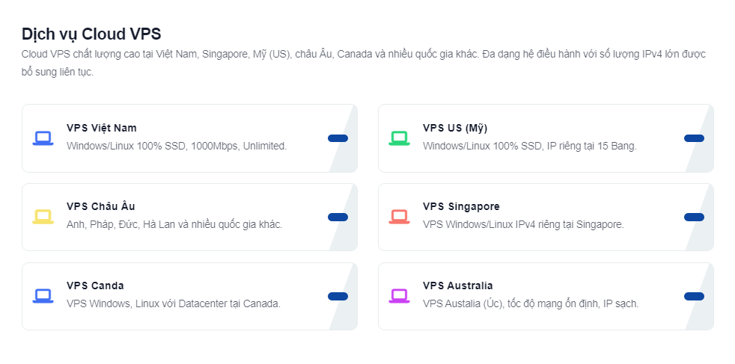This screenshot has width=735, height=364.
Task: Click the "Windows/Linux 100% SSD, 1000Mbps, Unlimited." description
Action: [x=177, y=146]
